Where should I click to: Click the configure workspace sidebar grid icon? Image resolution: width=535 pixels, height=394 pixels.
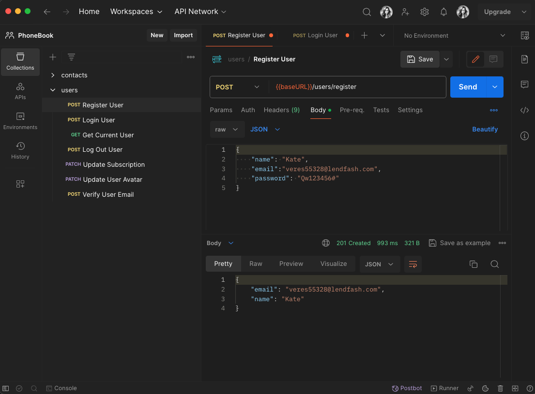20,184
